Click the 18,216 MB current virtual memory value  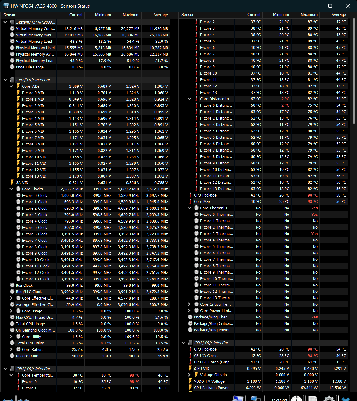click(73, 28)
